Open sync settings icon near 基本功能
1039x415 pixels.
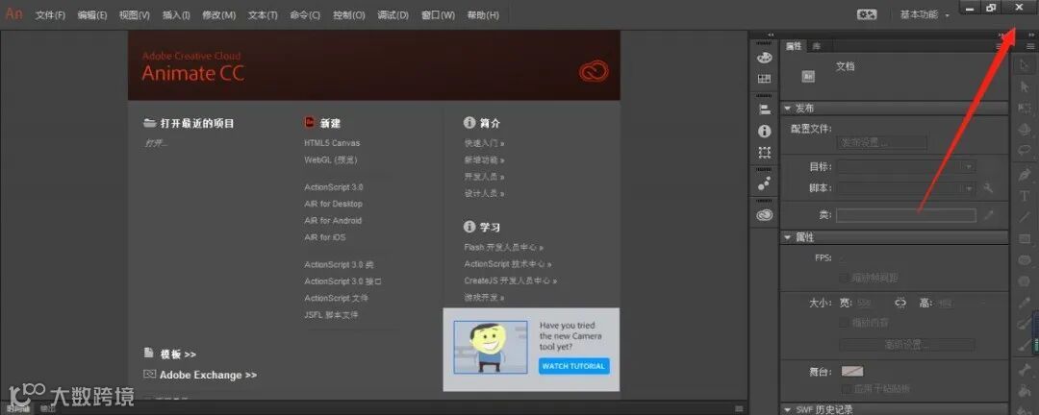[867, 14]
